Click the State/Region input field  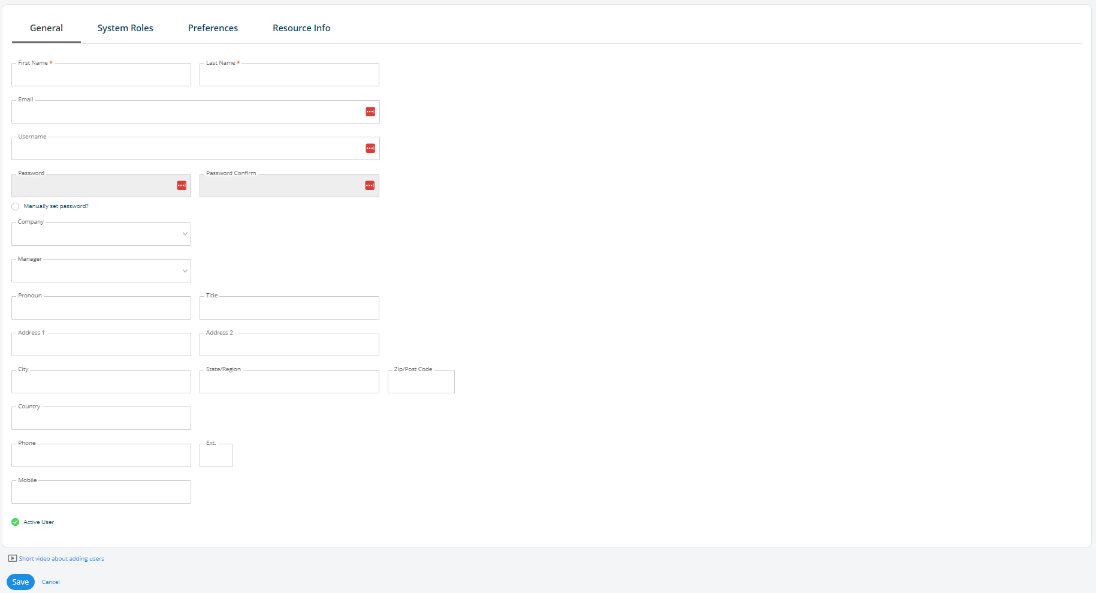[x=289, y=381]
